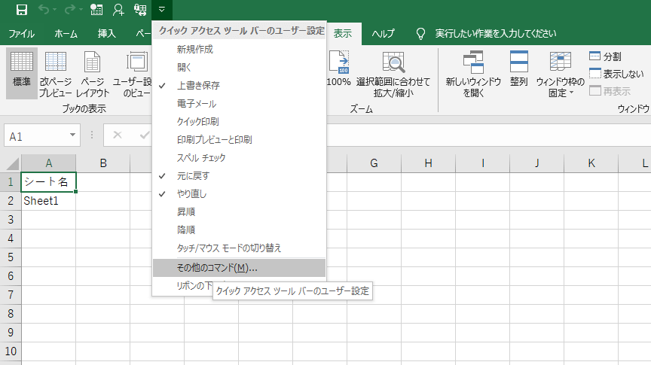The width and height of the screenshot is (651, 365).
Task: Click the formula bar confirm checkmark icon
Action: (x=145, y=135)
